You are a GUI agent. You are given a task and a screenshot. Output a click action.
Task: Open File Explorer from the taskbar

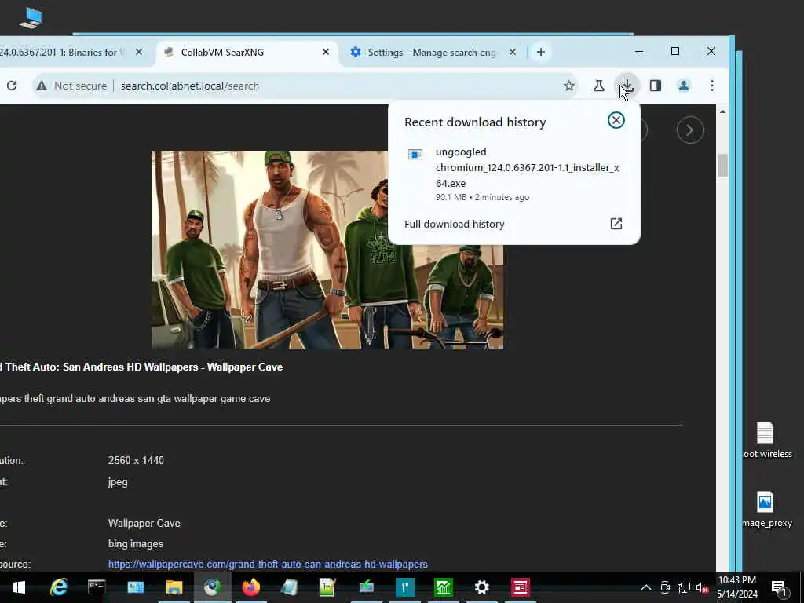pos(174,587)
